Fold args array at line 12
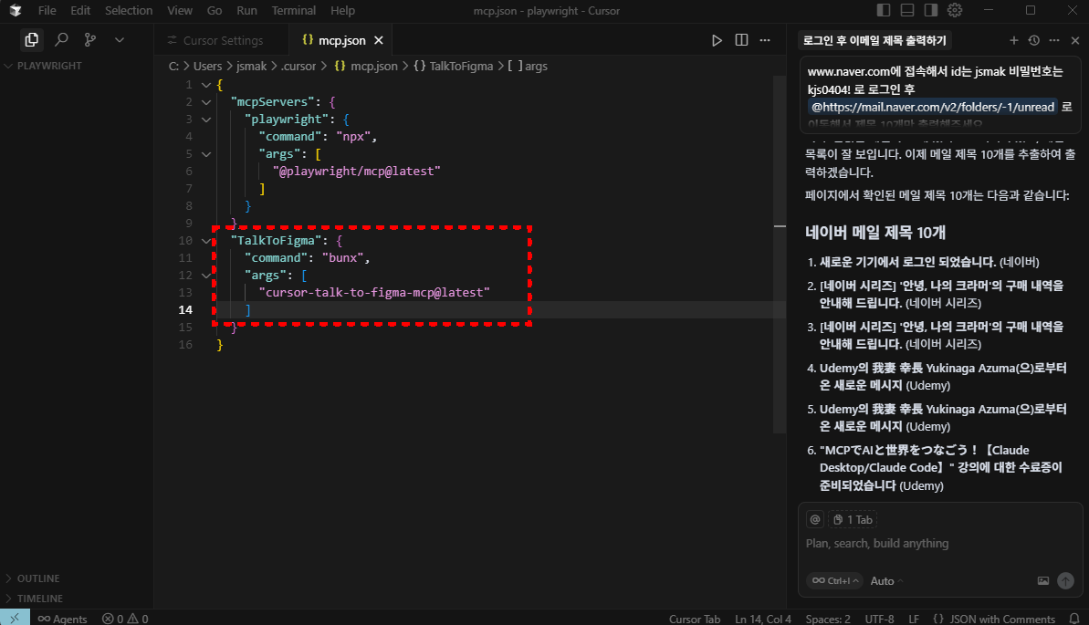Image resolution: width=1089 pixels, height=625 pixels. pyautogui.click(x=206, y=276)
